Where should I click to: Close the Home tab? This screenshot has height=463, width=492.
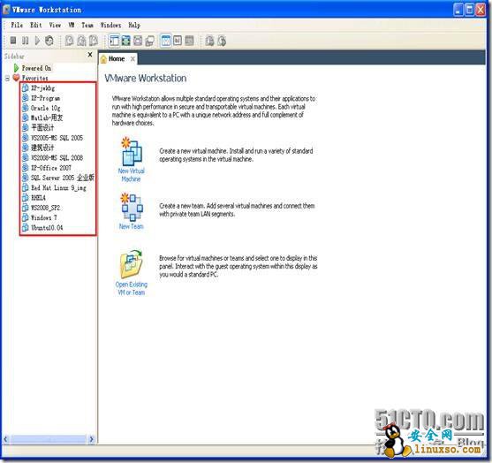[132, 58]
